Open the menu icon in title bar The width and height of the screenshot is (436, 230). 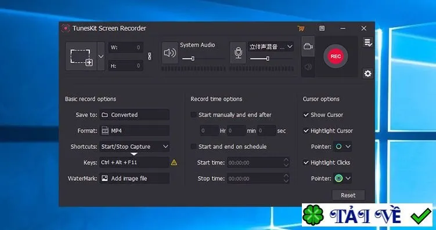(x=322, y=28)
